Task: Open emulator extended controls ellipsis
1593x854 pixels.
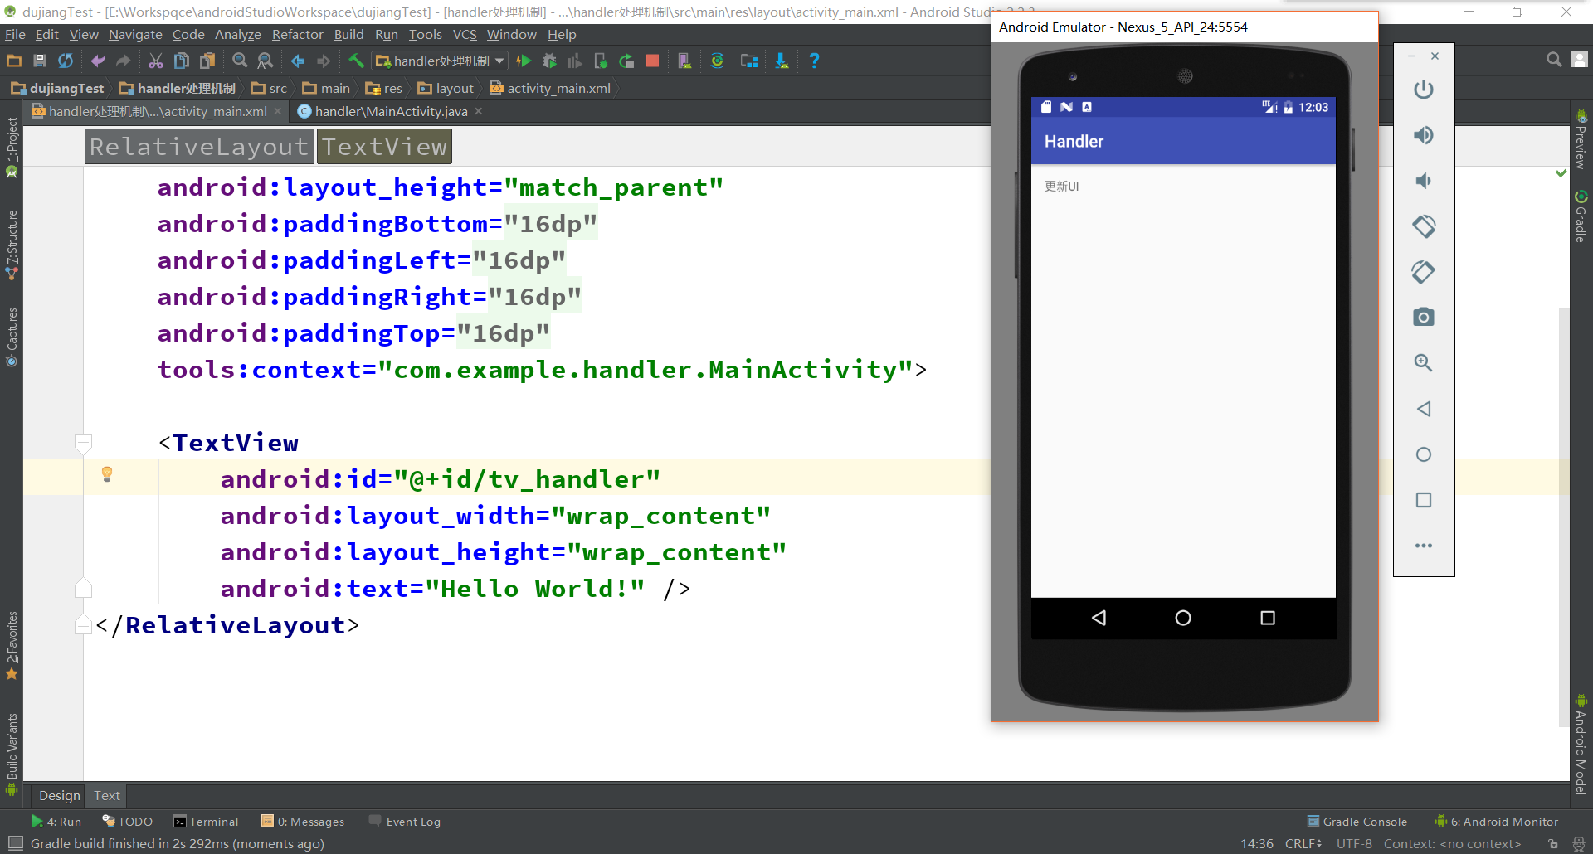Action: 1424,546
